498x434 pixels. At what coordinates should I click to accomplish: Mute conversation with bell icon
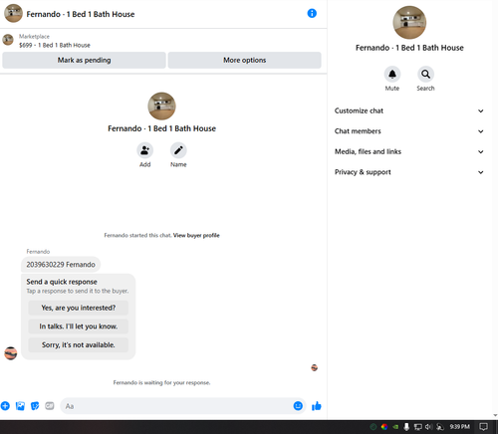(x=392, y=74)
